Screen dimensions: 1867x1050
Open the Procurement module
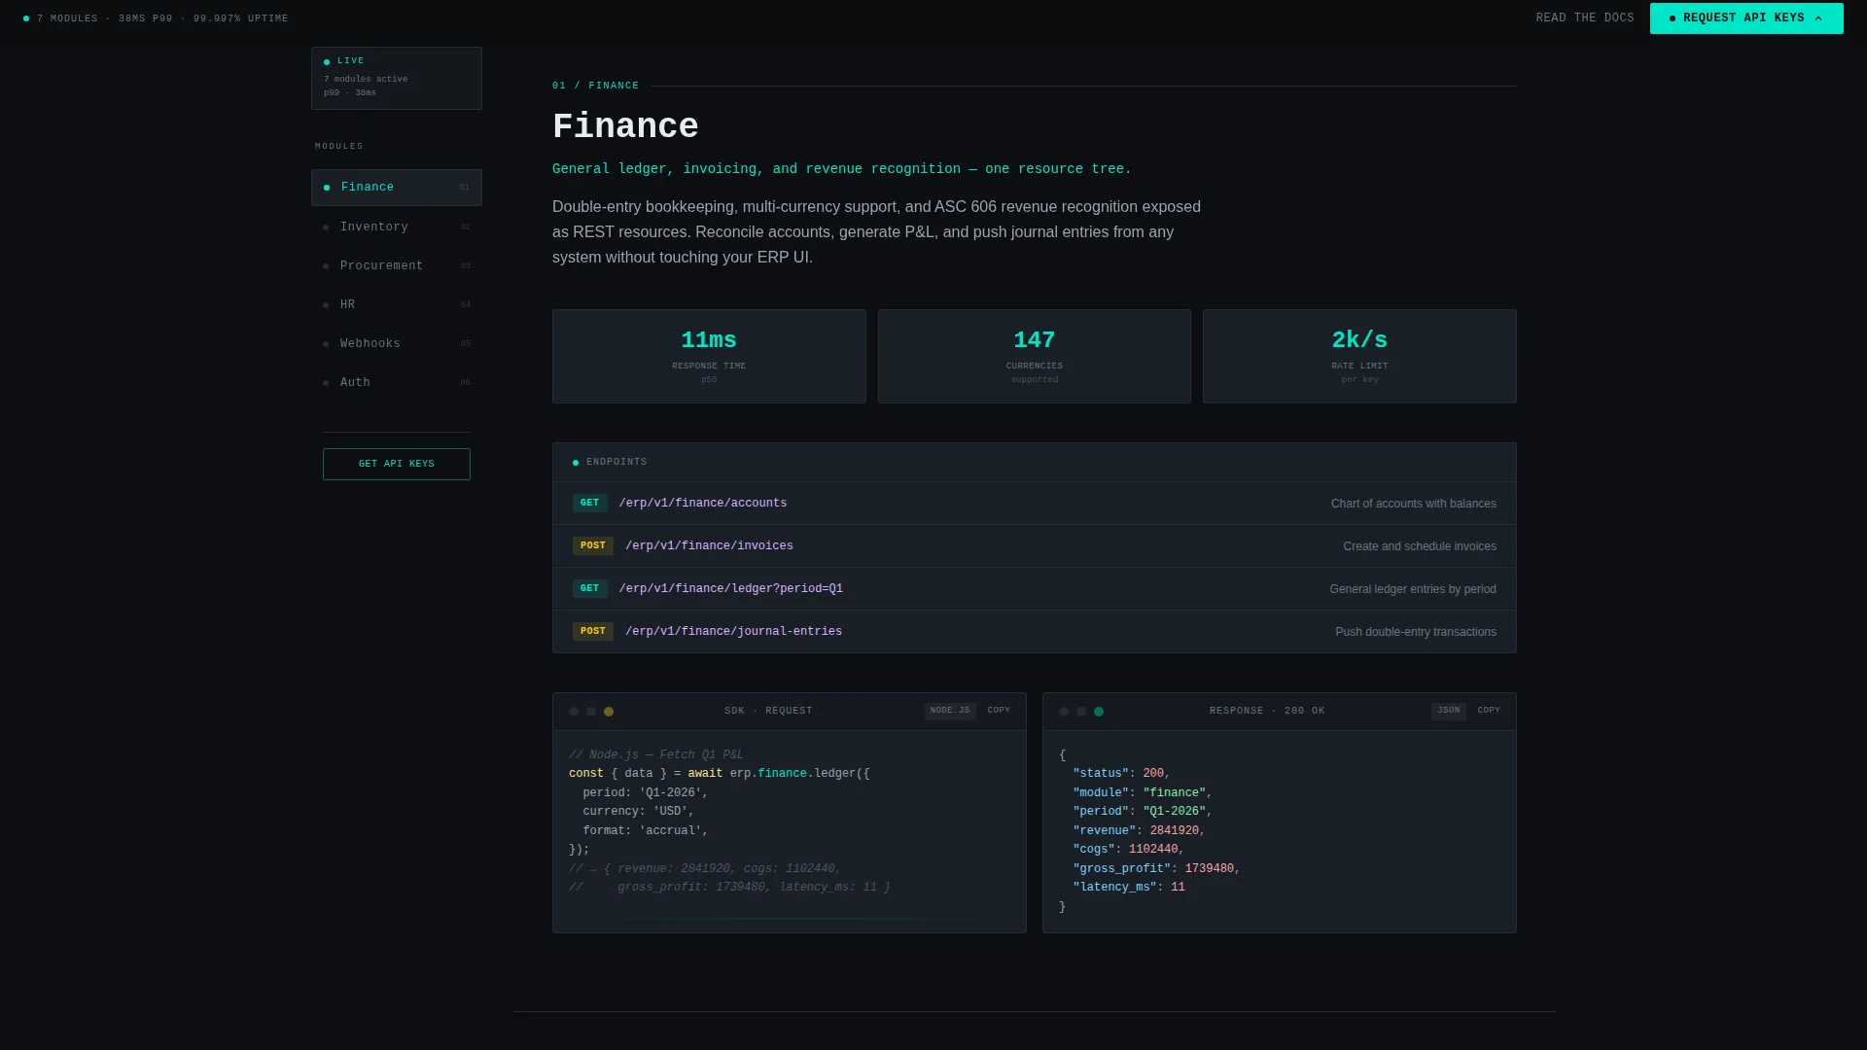click(396, 265)
